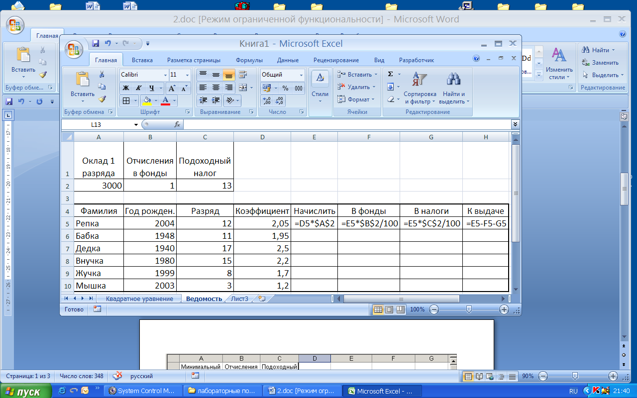Click the AutoSum sigma icon
This screenshot has width=637, height=398.
click(391, 74)
